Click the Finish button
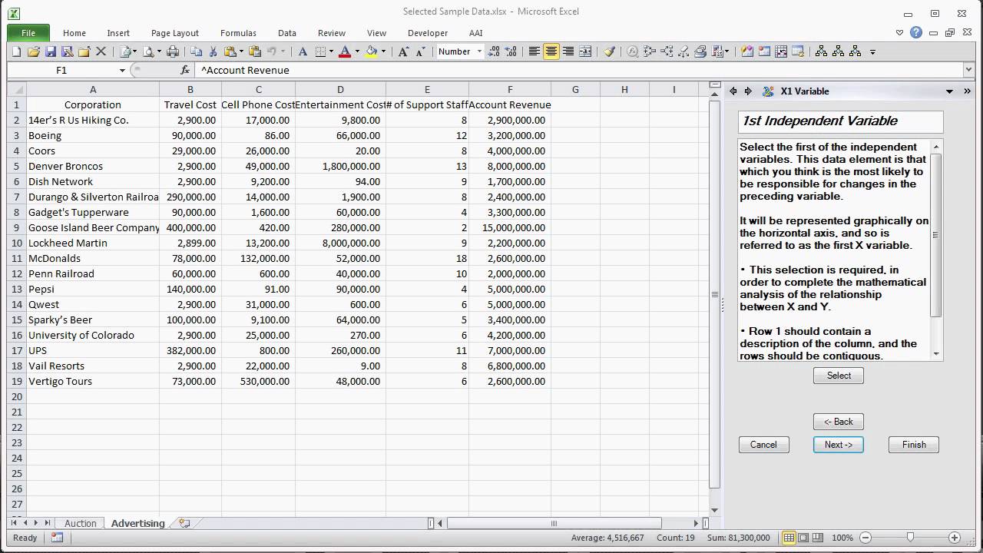This screenshot has height=553, width=983. tap(914, 445)
